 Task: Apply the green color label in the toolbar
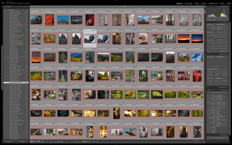tap(87, 142)
